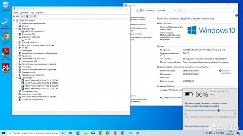Screen dimensions: 243x136
Task: Expand the Сетевые адаптеры node
Action: pyautogui.click(x=17, y=91)
